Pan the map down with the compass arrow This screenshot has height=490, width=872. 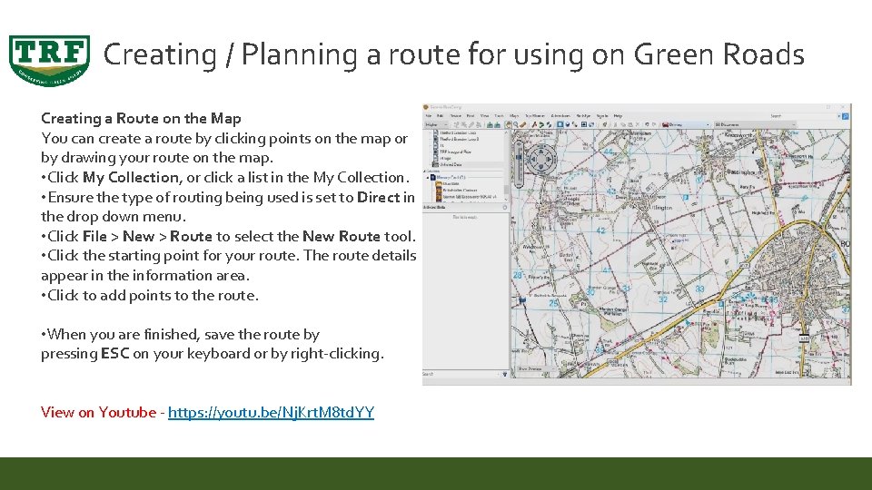point(541,167)
